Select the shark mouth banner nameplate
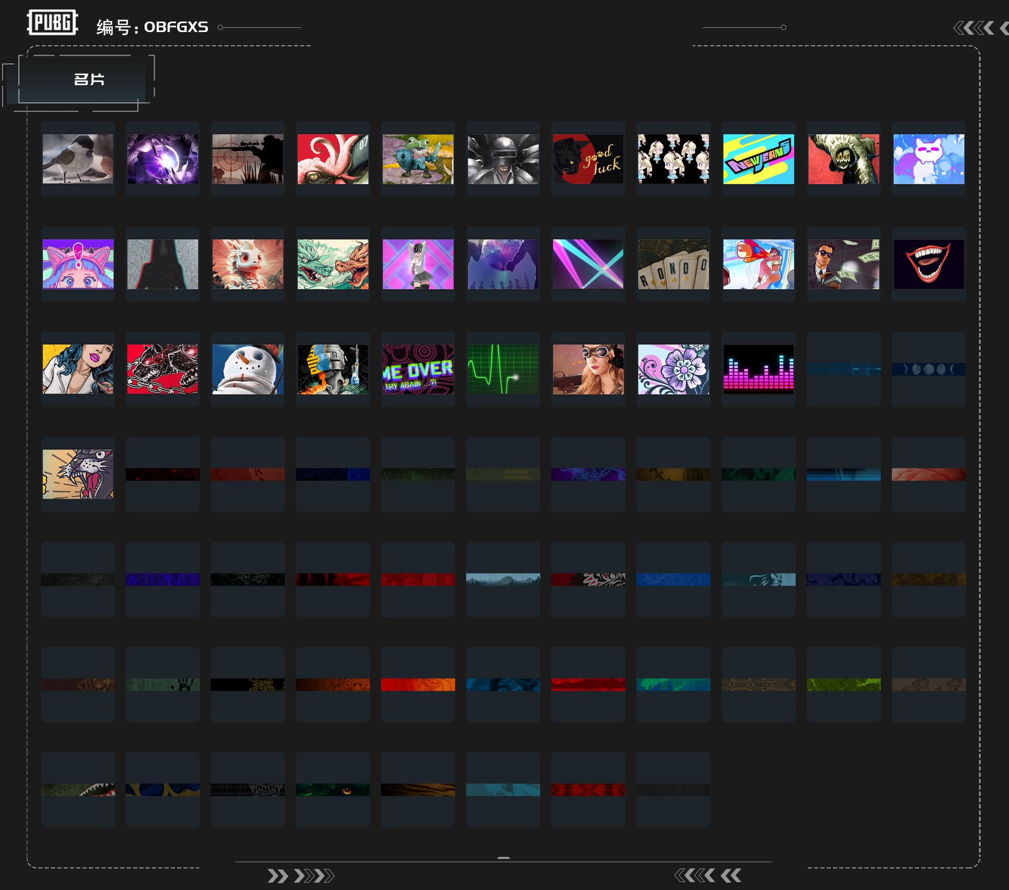1009x890 pixels. 78,790
